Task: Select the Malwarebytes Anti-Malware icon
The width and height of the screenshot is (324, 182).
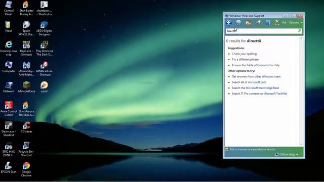Action: point(26,69)
